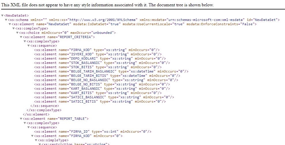Click the KART_BASLANGIC element line
This screenshot has width=285, height=145.
click(x=102, y=89)
